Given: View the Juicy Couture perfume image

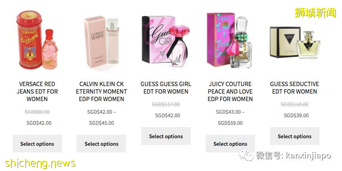Looking at the screenshot, I should (230, 41).
